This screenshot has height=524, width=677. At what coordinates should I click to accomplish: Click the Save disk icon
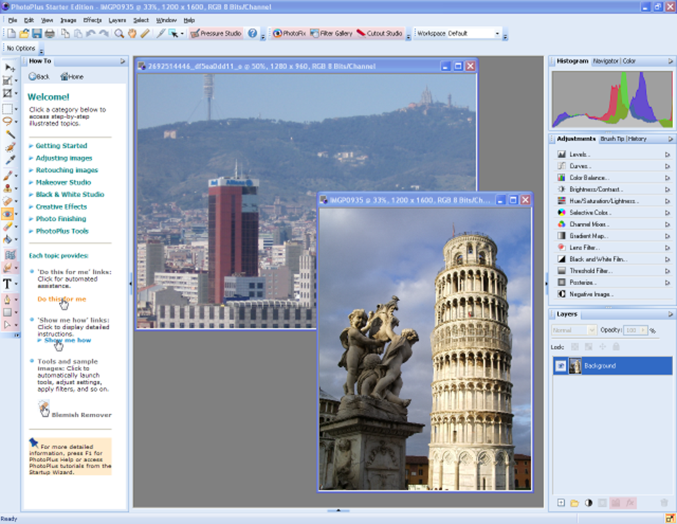point(37,33)
